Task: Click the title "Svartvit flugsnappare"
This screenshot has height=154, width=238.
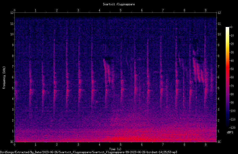Action: tap(119, 4)
